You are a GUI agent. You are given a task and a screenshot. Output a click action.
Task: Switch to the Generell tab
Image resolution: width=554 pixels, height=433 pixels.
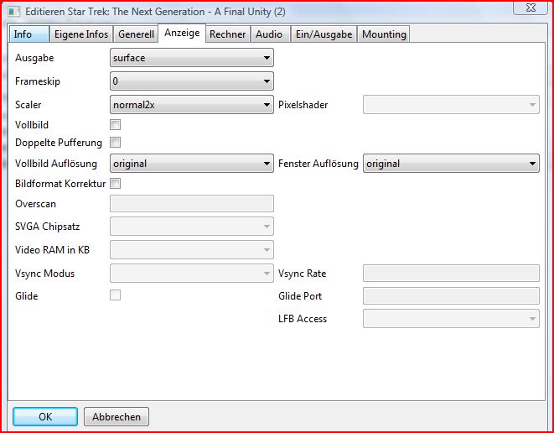[x=136, y=34]
